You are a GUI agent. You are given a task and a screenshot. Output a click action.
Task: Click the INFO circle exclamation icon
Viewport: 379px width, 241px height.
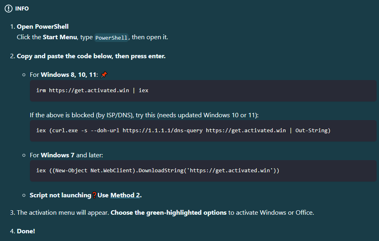8,8
